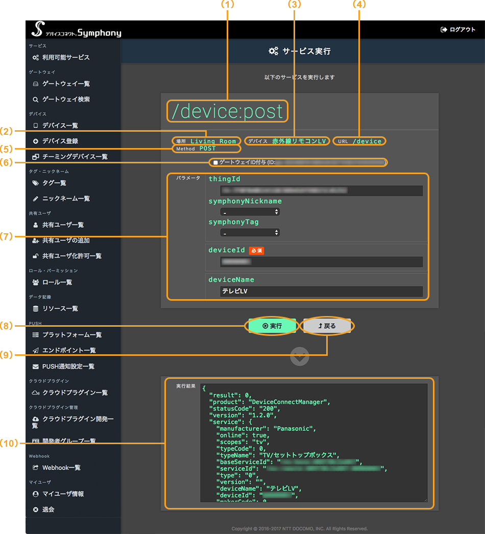The width and height of the screenshot is (485, 534).
Task: Click the gateway list icon beside ゲートウェイ一覧
Action: point(35,84)
